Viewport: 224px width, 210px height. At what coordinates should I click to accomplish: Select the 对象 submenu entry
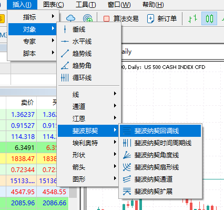click(x=33, y=29)
